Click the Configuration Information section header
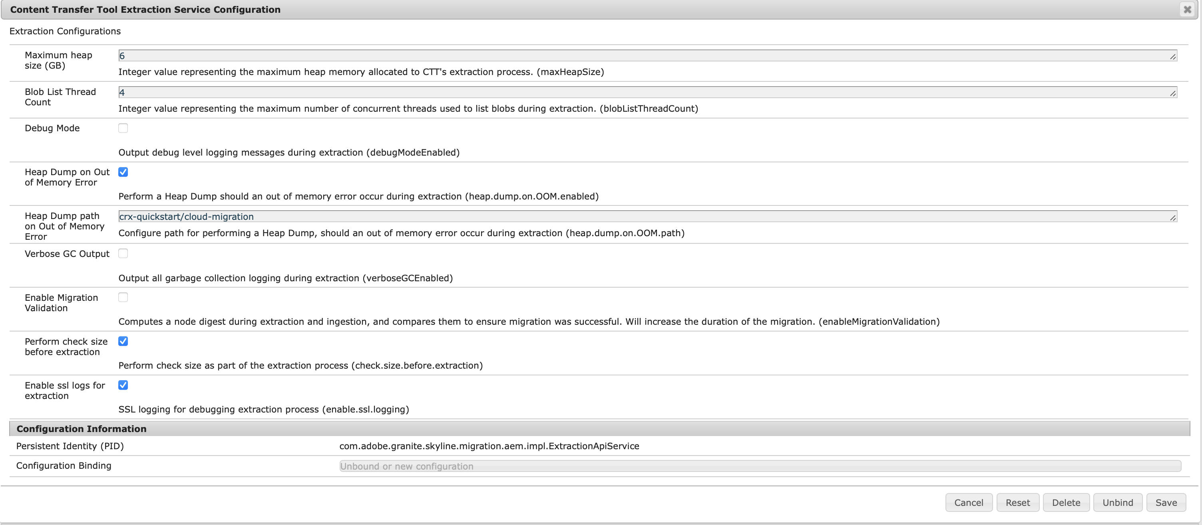 82,428
